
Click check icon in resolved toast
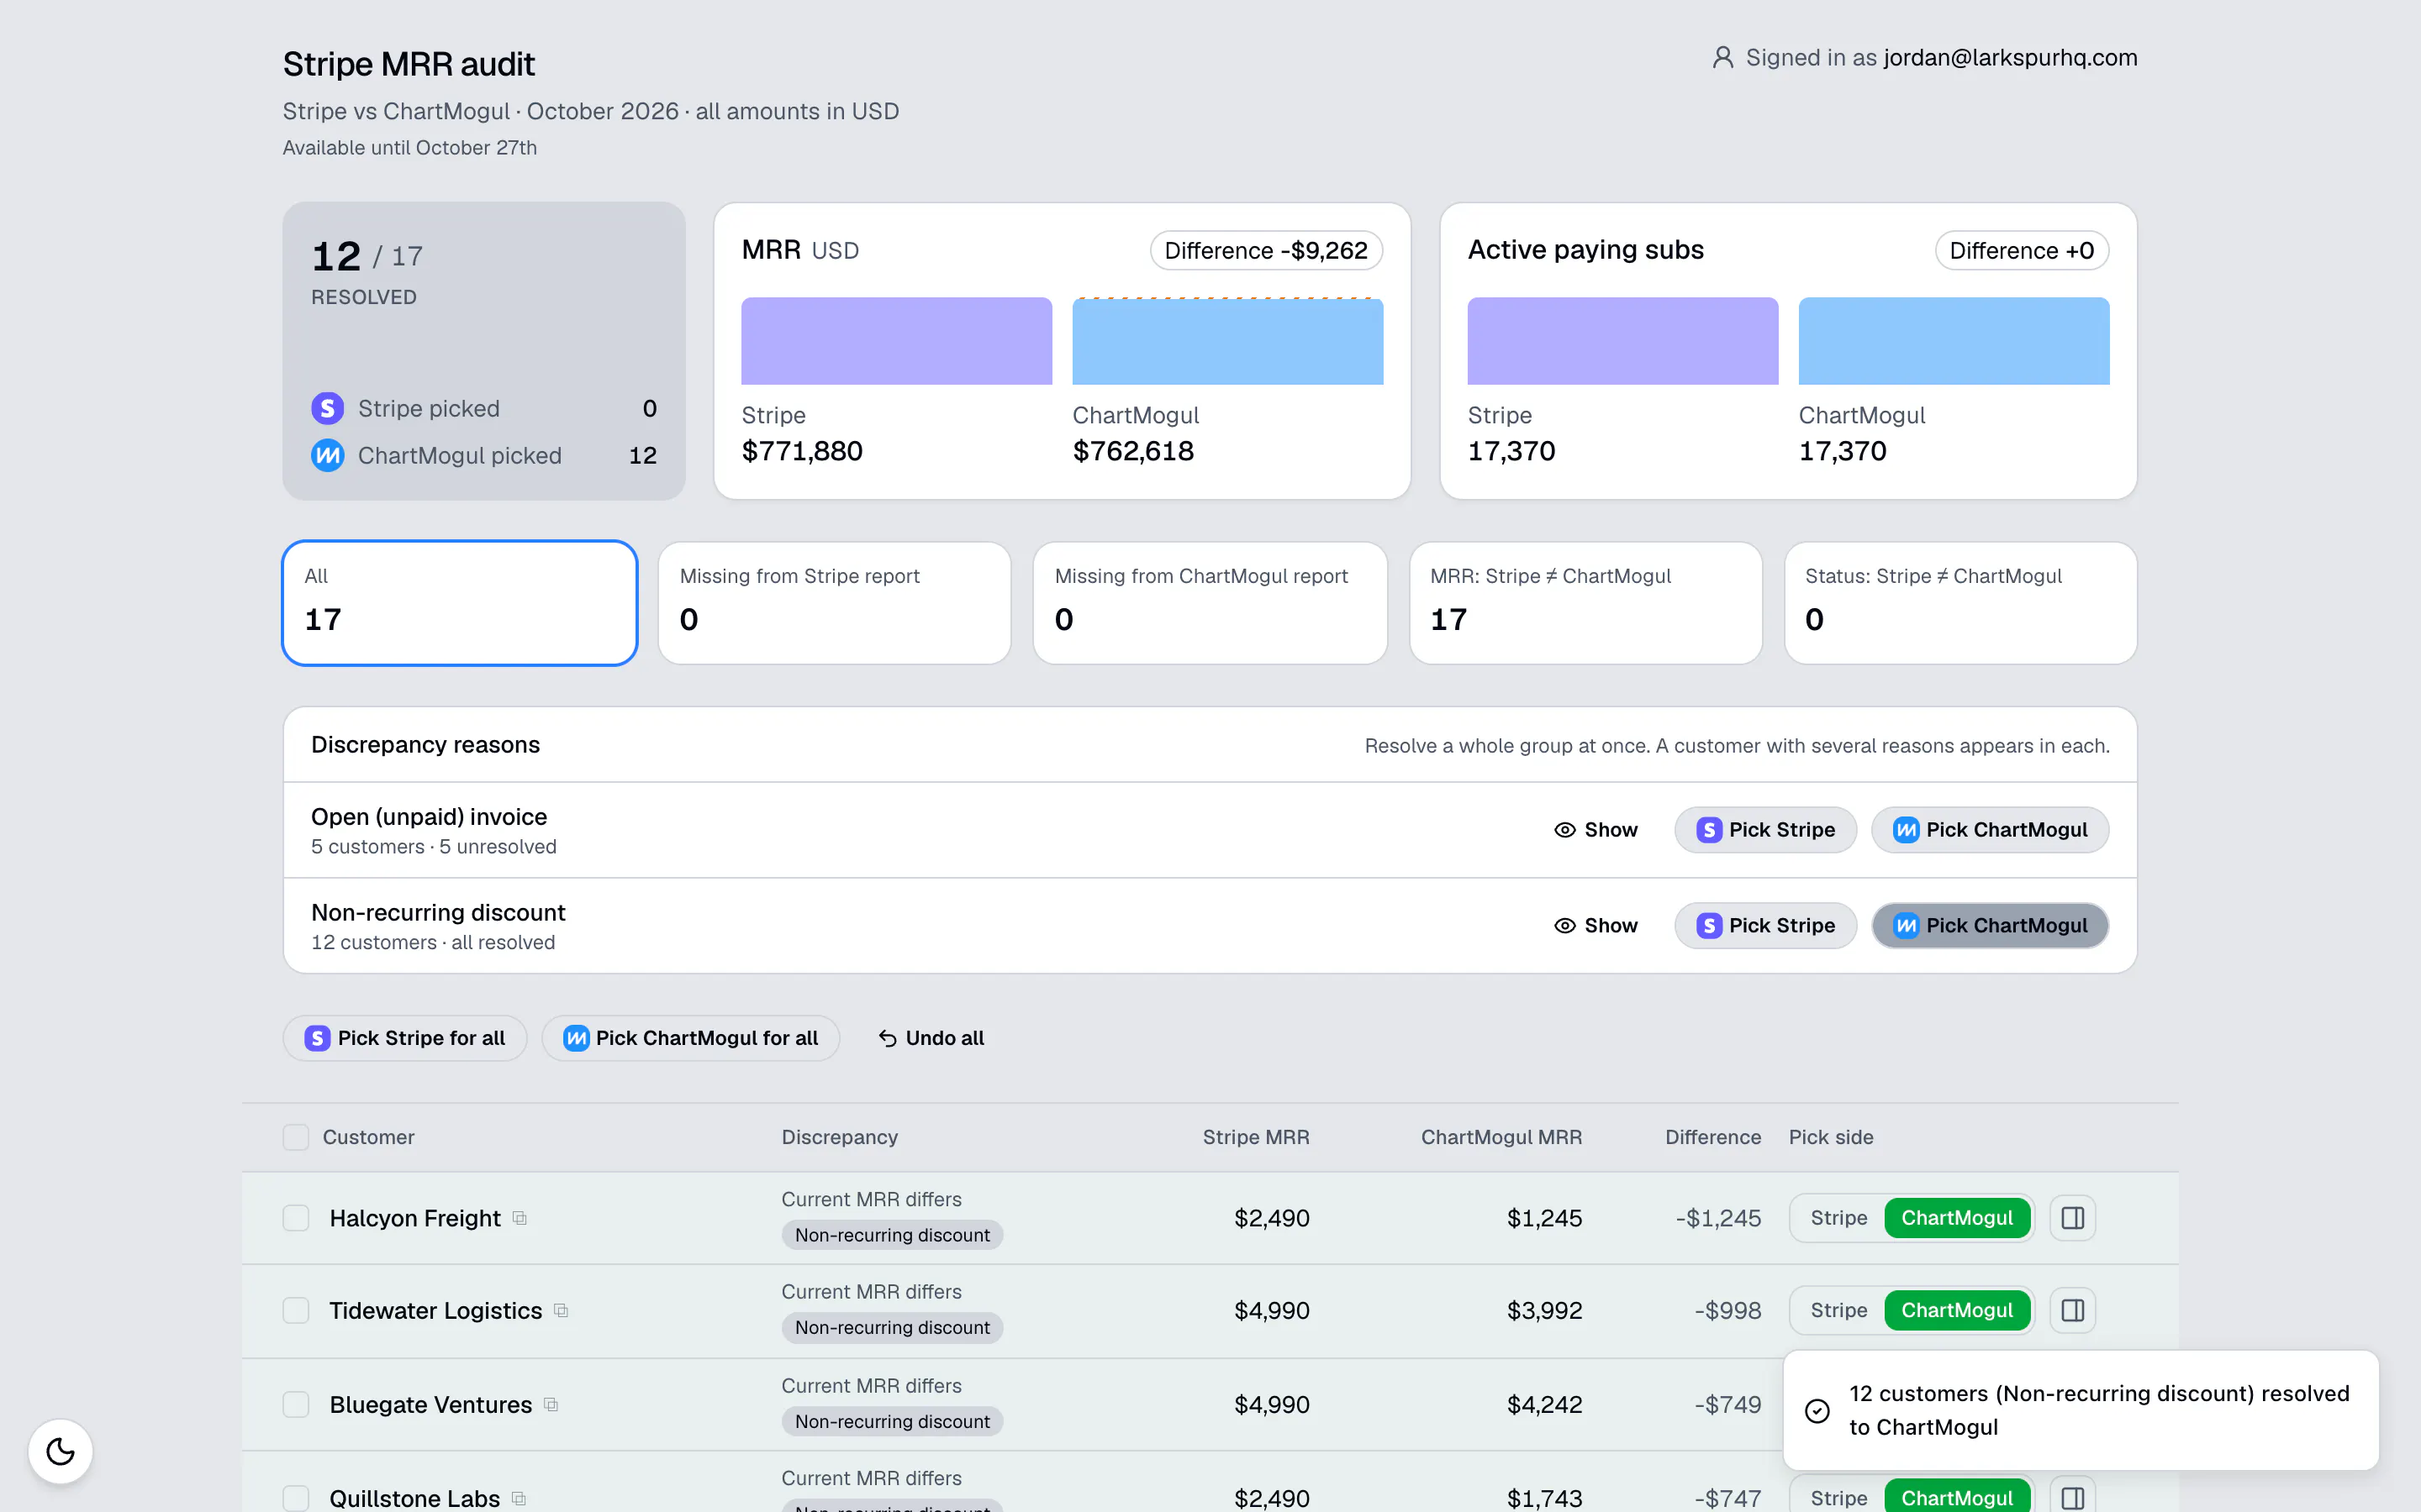point(1817,1410)
